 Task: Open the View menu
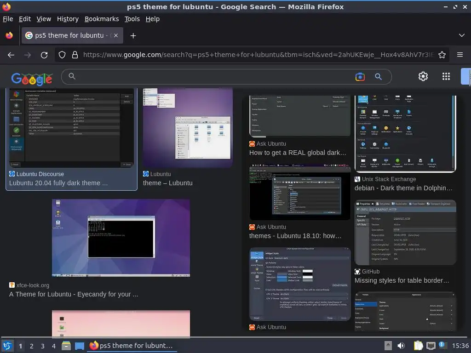(x=44, y=19)
